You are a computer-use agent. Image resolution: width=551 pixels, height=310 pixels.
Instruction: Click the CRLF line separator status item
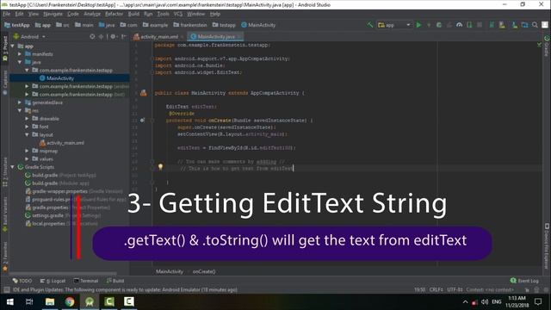pyautogui.click(x=436, y=289)
